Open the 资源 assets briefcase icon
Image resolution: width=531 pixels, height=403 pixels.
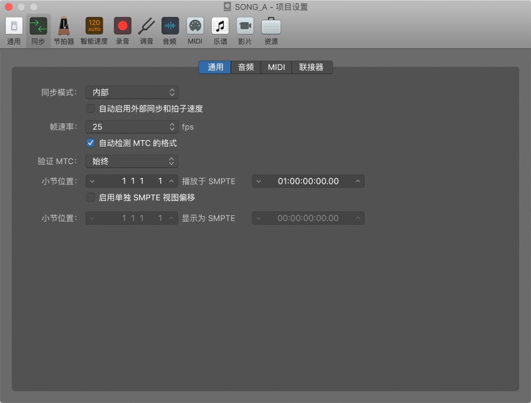click(271, 26)
